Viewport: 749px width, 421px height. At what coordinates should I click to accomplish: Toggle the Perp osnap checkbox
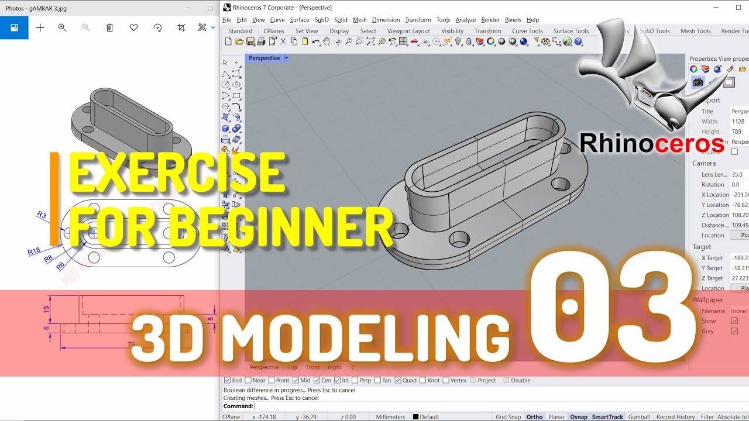pos(355,380)
